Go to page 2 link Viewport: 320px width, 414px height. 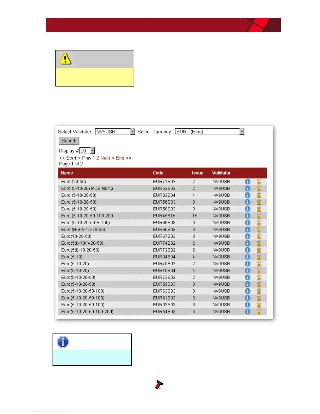tap(98, 158)
